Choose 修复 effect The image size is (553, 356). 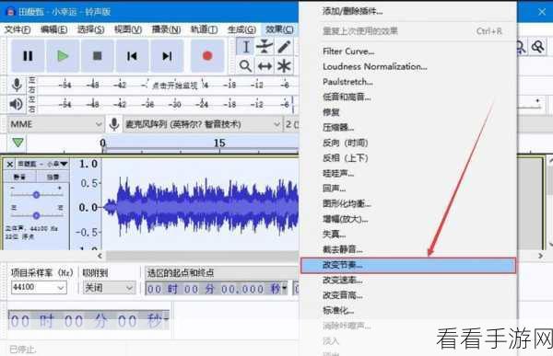[x=407, y=112]
